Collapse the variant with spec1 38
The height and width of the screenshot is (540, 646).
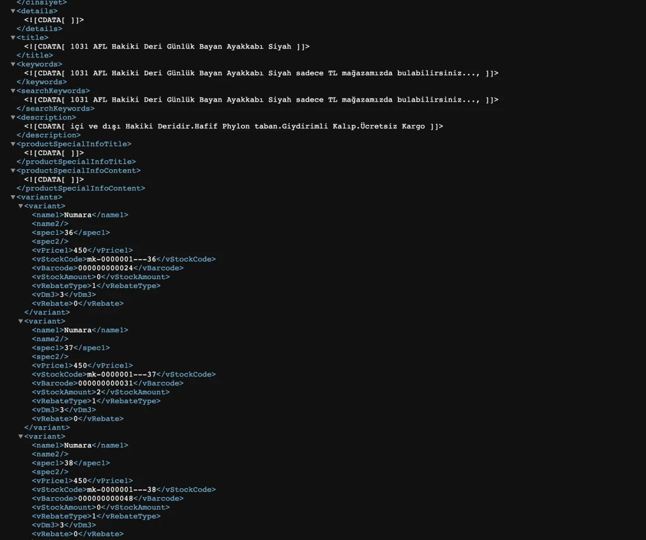point(20,436)
